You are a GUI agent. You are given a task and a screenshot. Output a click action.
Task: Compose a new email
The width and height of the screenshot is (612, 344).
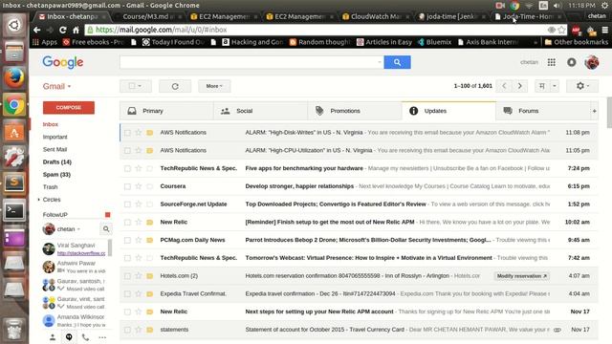point(69,108)
